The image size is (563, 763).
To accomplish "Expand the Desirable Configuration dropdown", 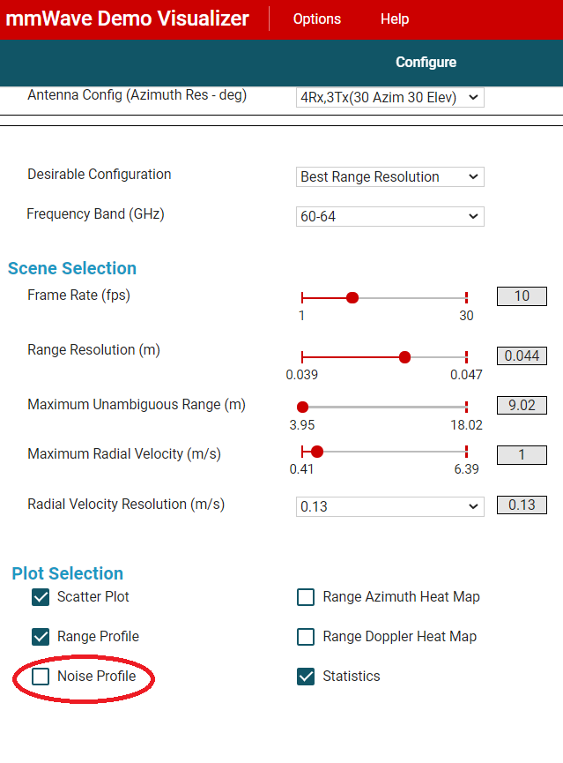I will (389, 176).
